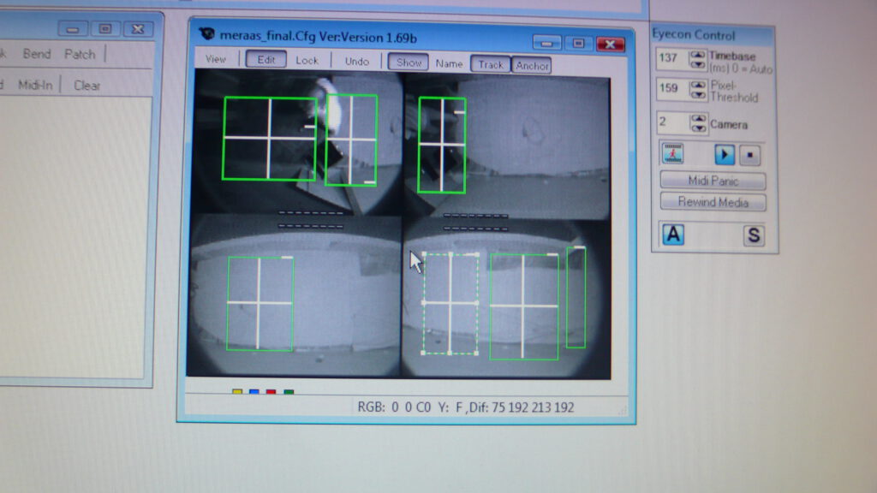Click Undo in the toolbar

click(x=357, y=61)
